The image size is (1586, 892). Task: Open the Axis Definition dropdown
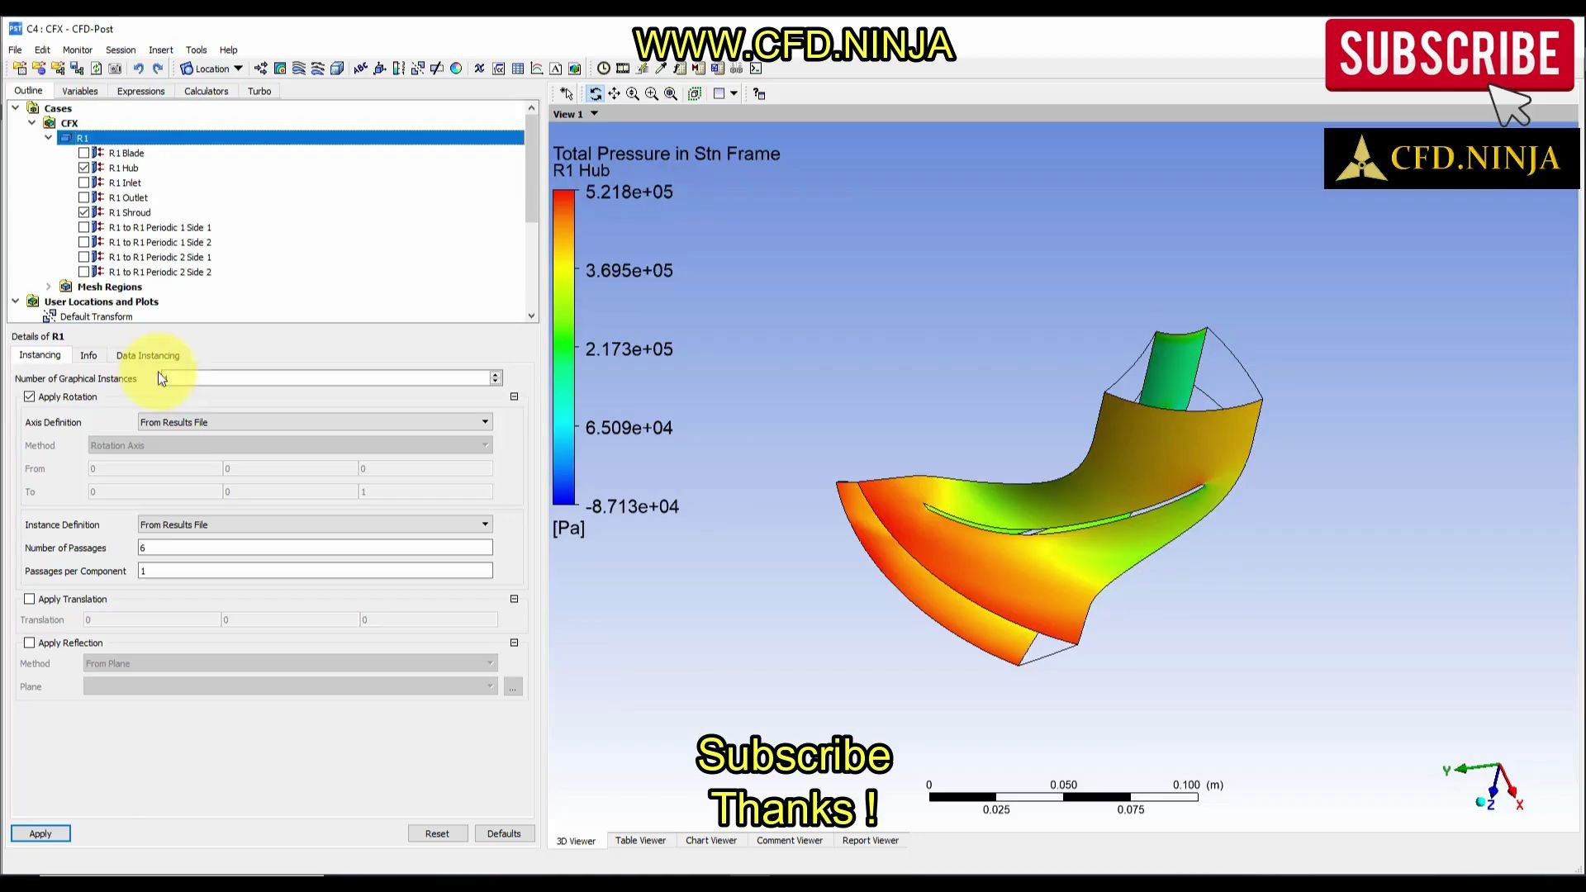(x=315, y=422)
